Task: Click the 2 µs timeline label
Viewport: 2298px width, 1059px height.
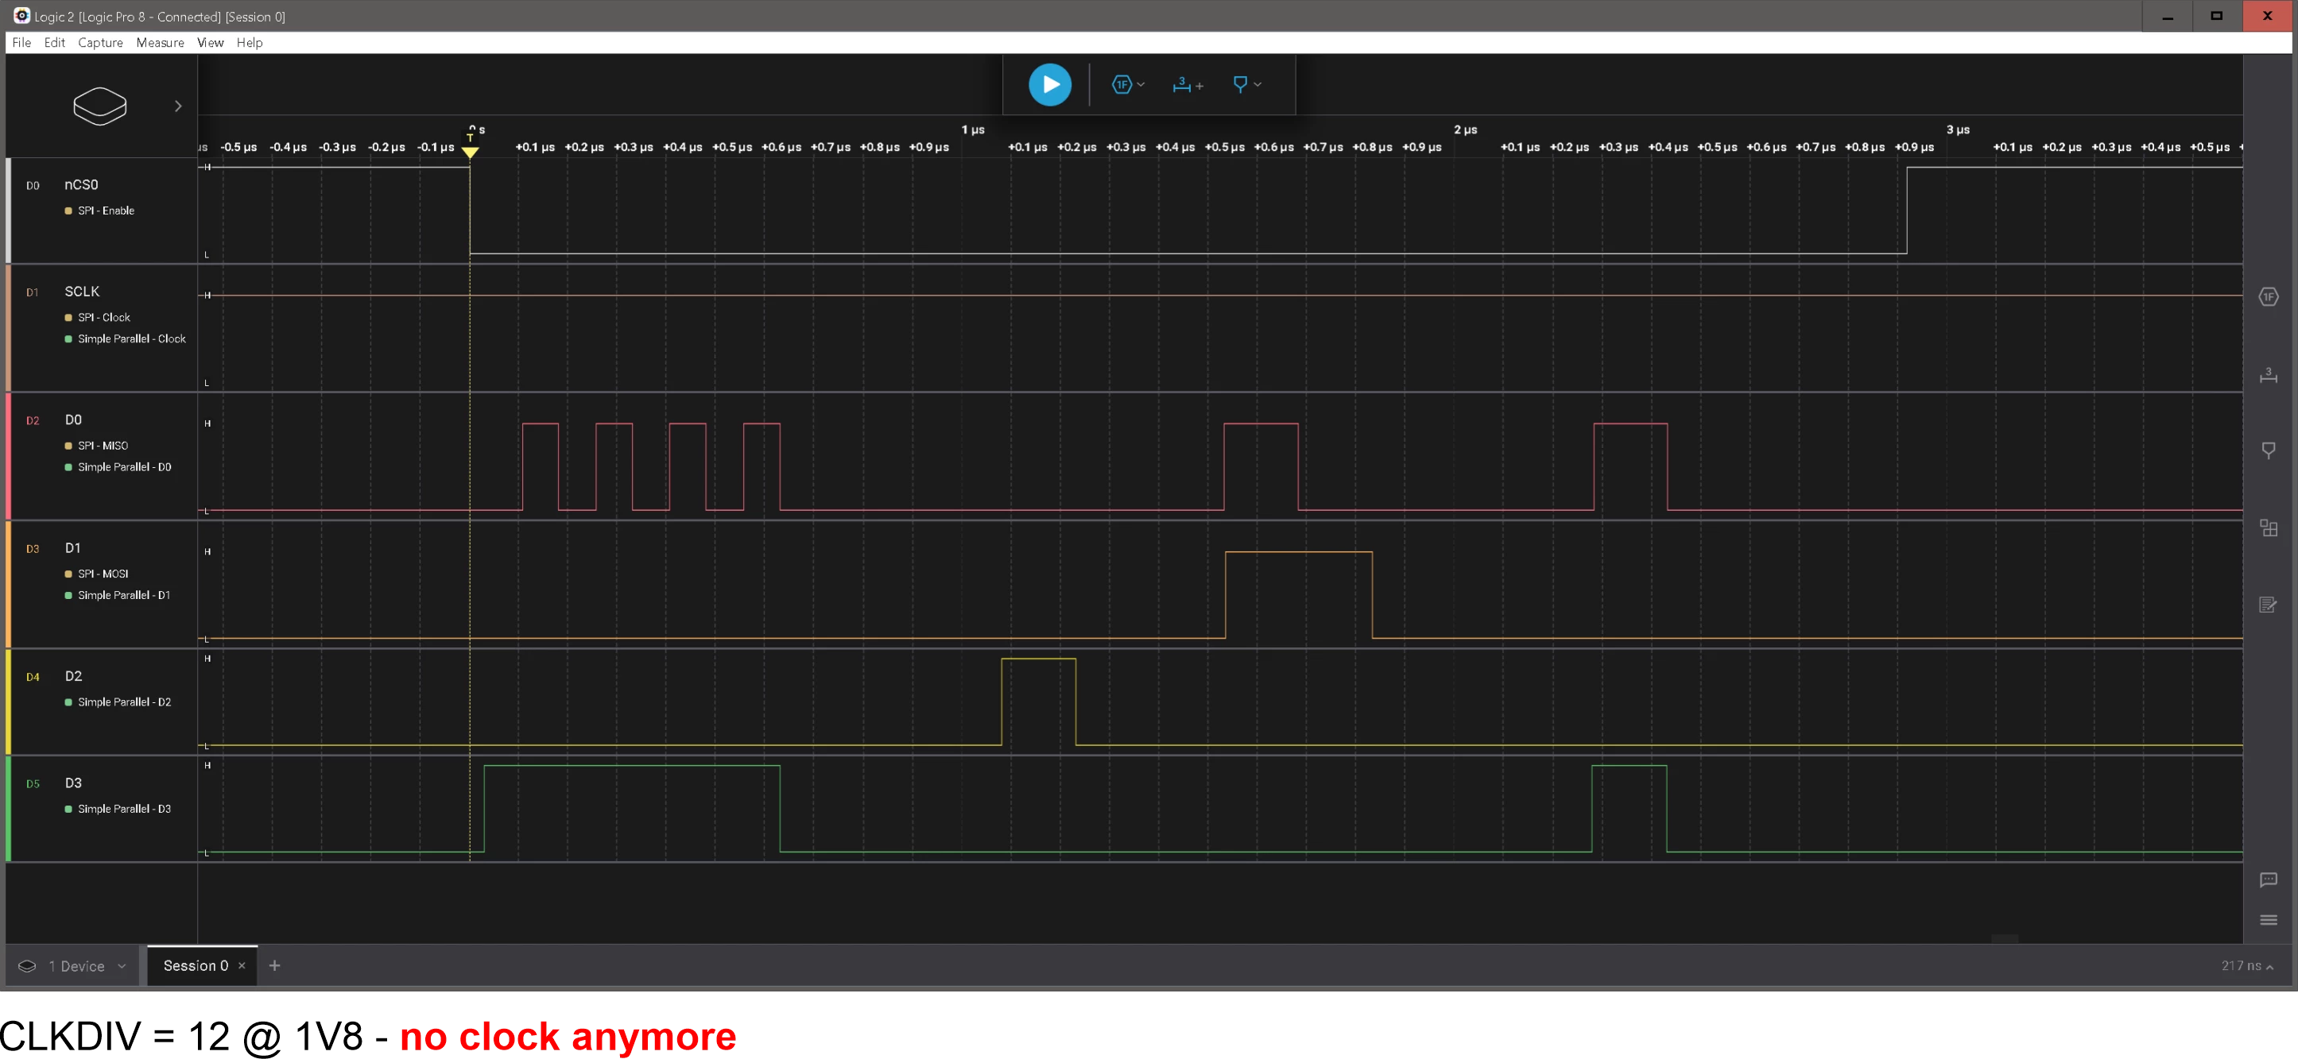Action: point(1466,130)
